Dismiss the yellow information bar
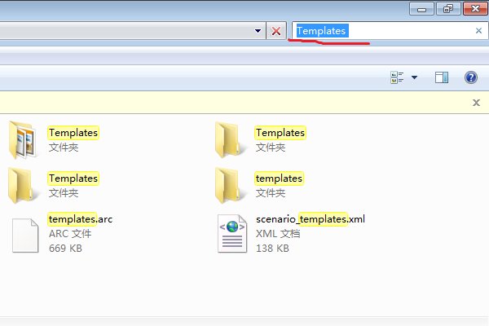The width and height of the screenshot is (489, 326). click(477, 103)
